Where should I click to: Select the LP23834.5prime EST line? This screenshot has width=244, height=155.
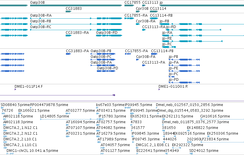[x=222, y=142]
